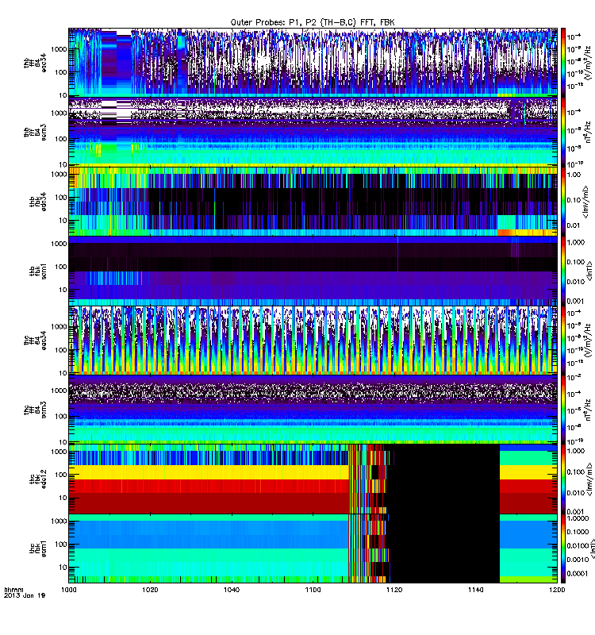Click the thb fbk scm1 spectrogram panel
This screenshot has width=595, height=635.
tap(313, 271)
